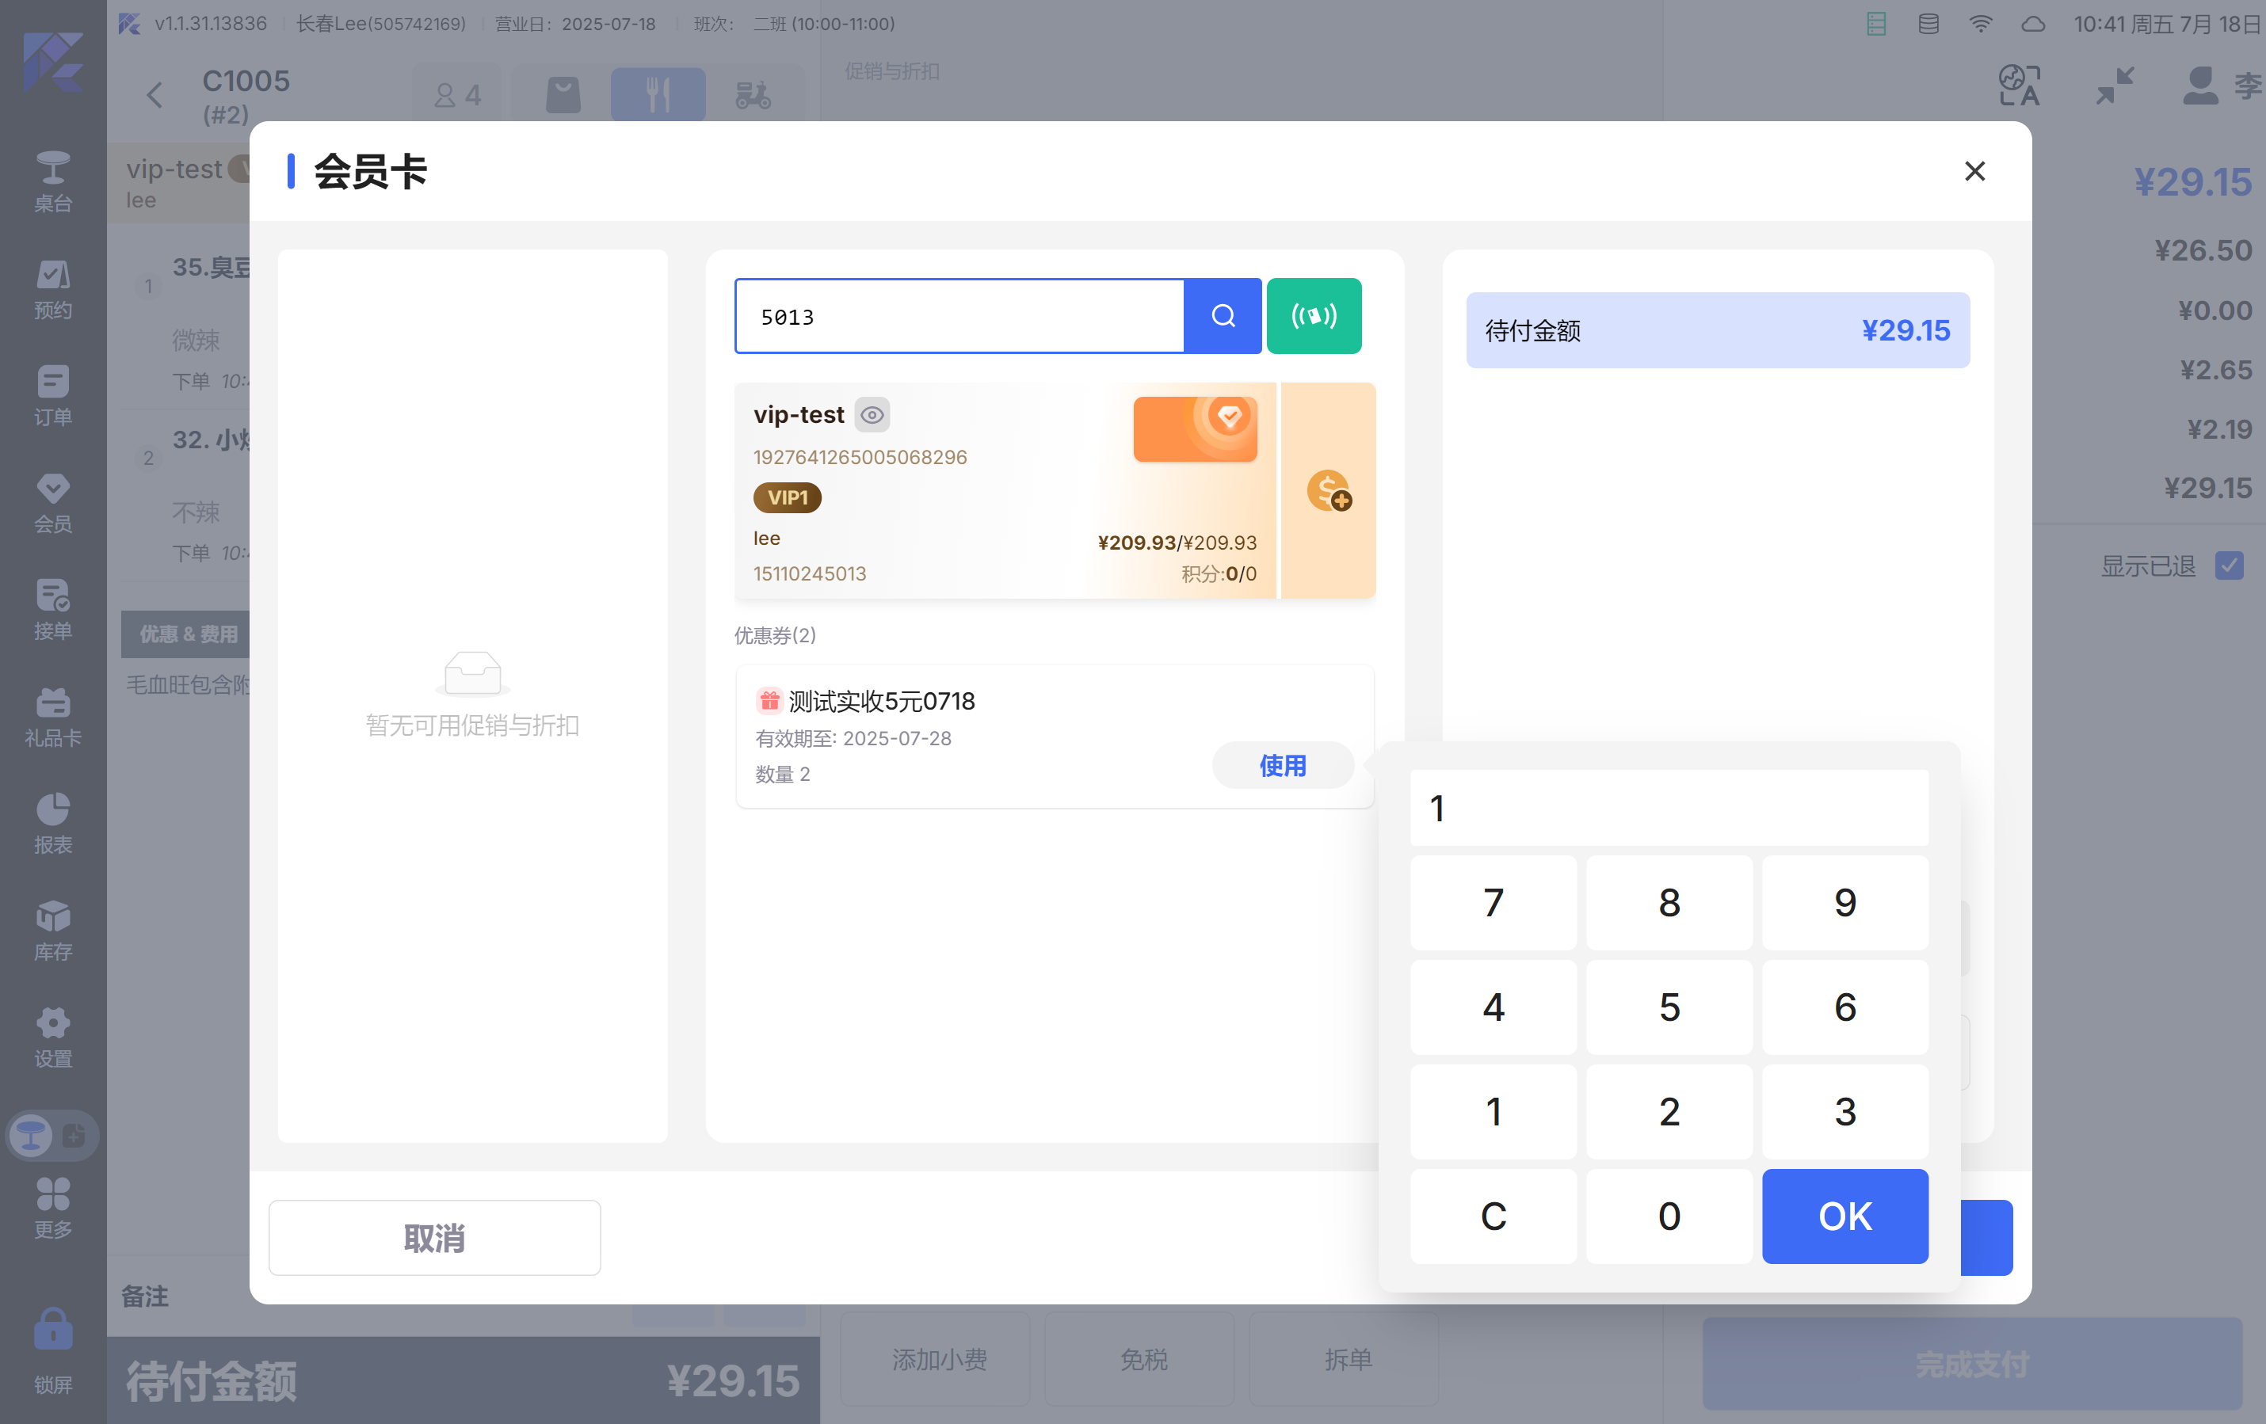Open the recharge coin-plus icon
This screenshot has height=1424, width=2266.
pyautogui.click(x=1329, y=491)
